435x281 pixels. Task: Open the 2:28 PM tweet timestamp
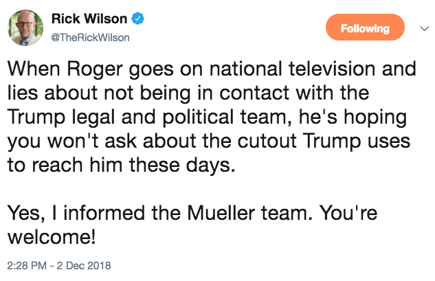(x=27, y=265)
